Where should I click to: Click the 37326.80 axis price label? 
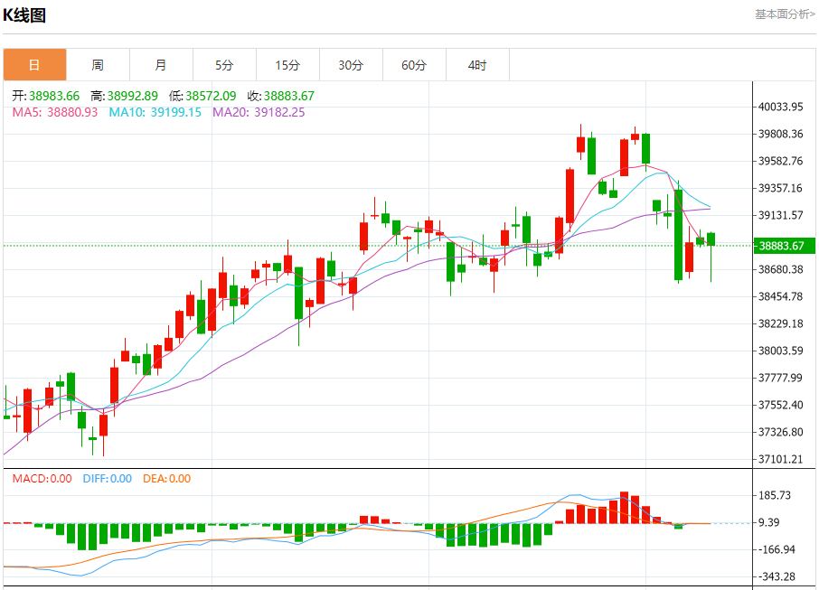pos(781,432)
